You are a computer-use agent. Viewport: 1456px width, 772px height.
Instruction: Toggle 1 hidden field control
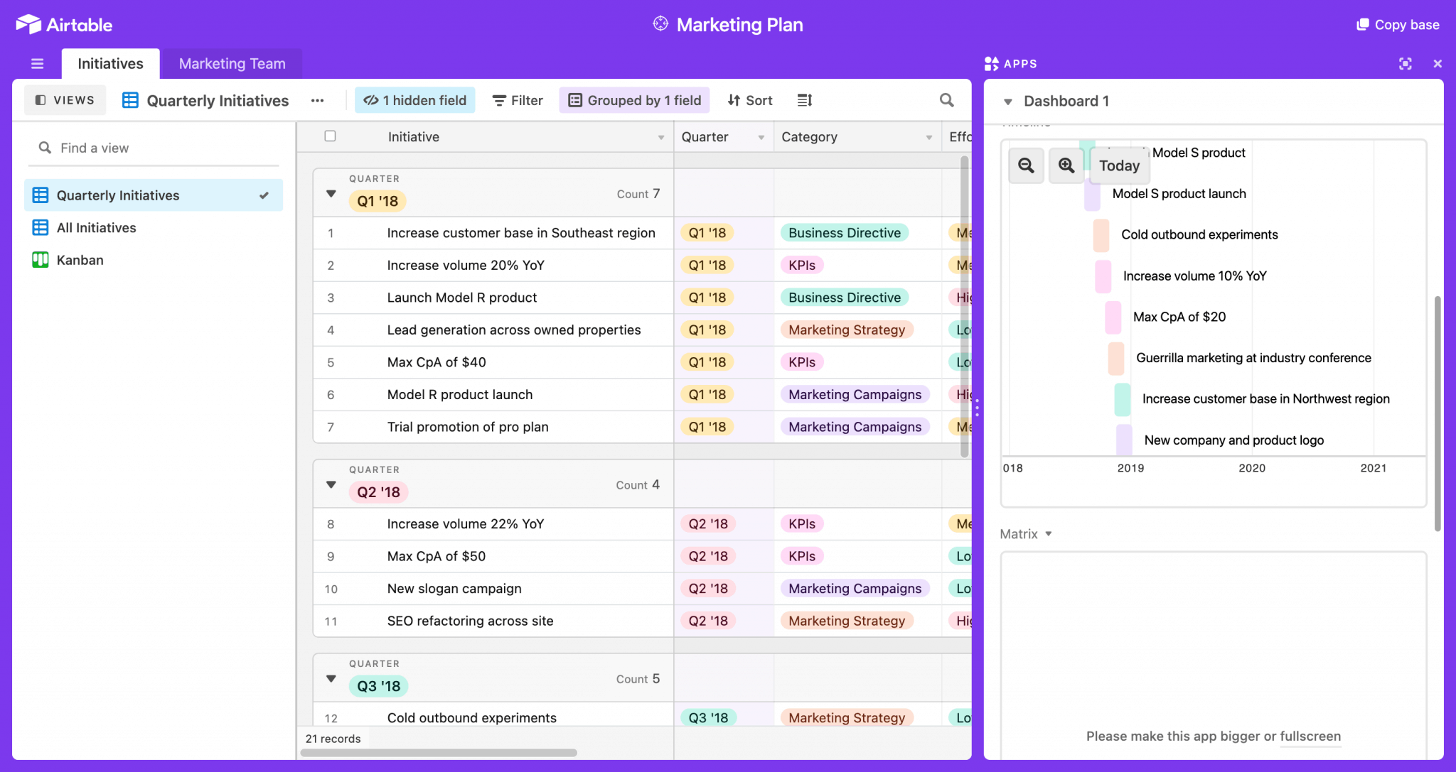(x=415, y=100)
